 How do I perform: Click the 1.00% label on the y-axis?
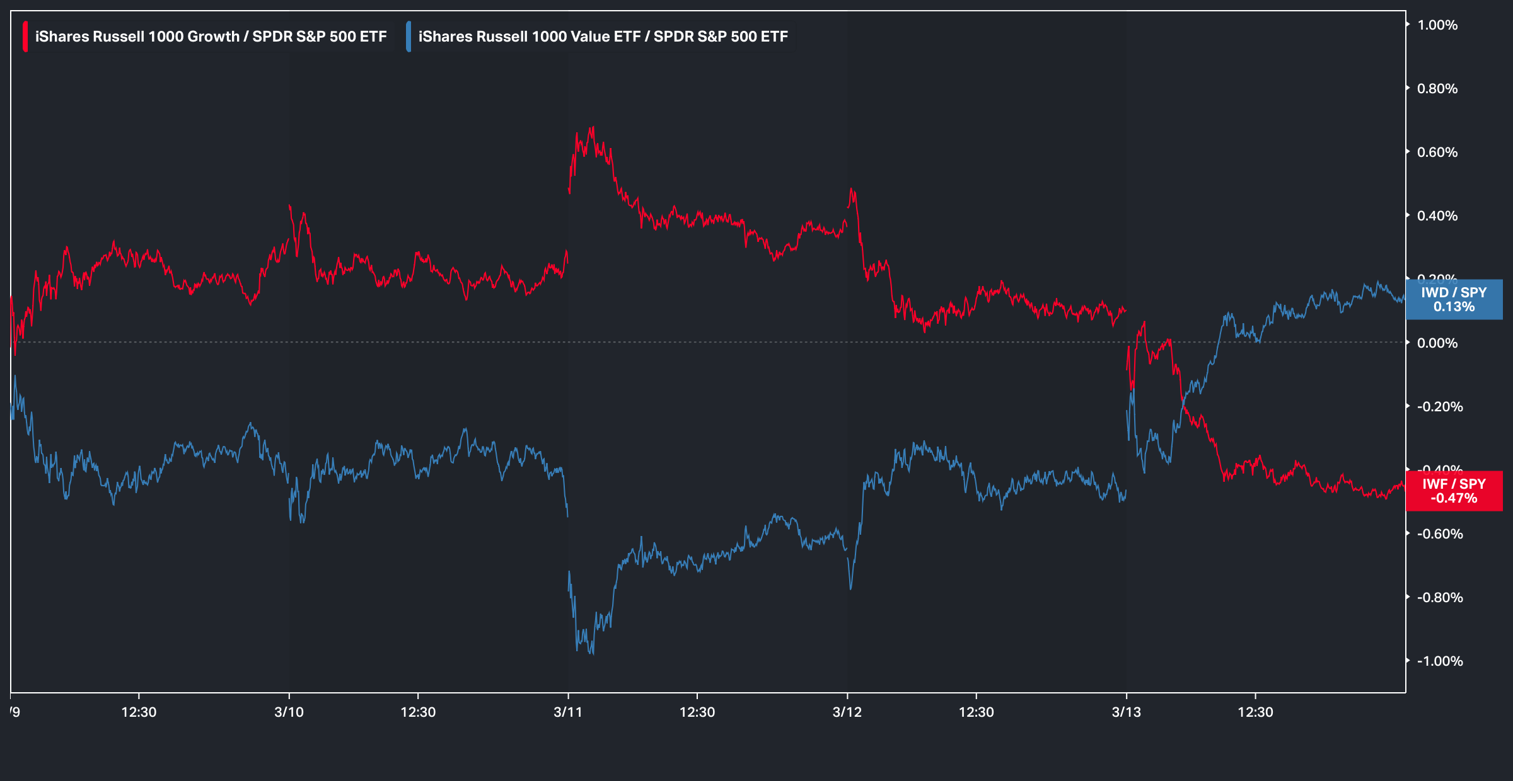1437,25
